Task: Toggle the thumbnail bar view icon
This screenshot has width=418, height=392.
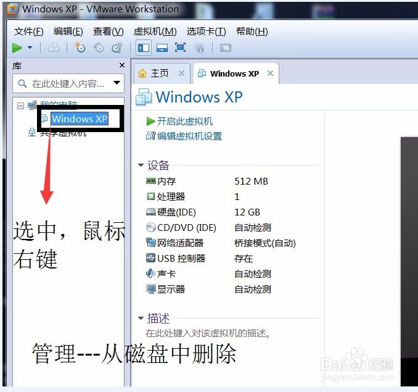Action: pyautogui.click(x=162, y=48)
